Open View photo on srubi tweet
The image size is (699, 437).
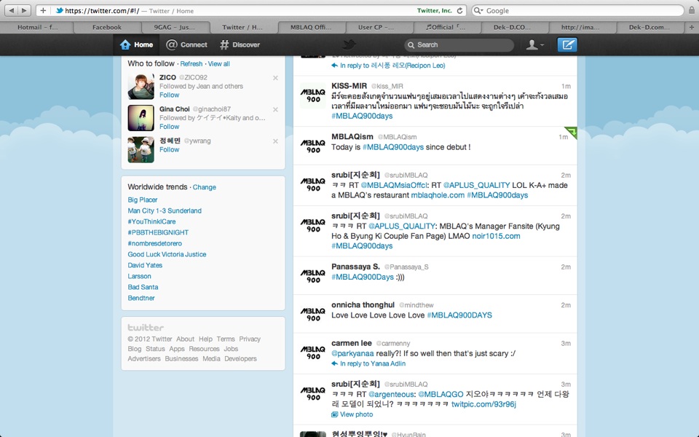pos(352,414)
